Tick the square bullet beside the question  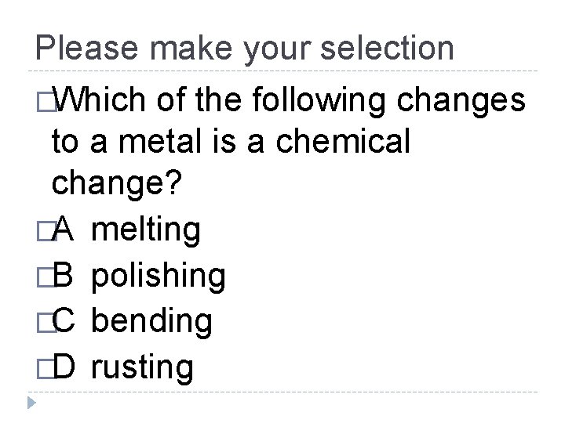(46, 102)
